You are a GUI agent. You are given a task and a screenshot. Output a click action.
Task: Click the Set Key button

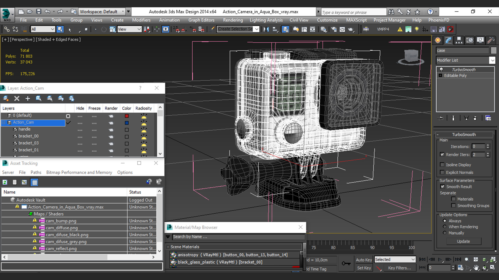click(364, 268)
